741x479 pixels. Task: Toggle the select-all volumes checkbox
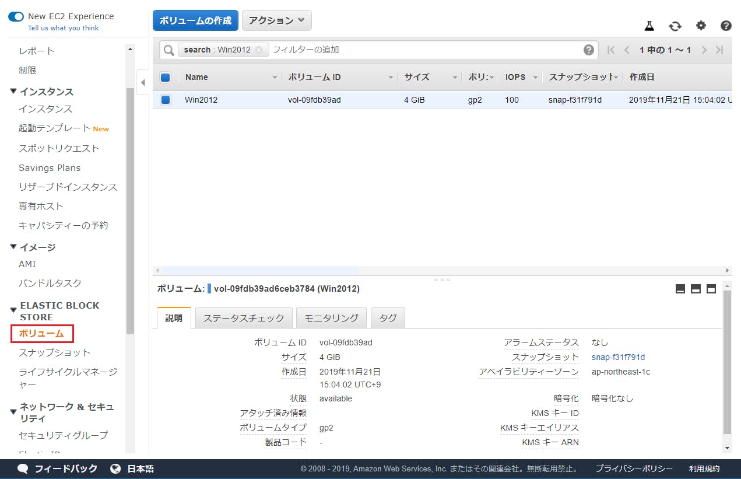(x=166, y=77)
